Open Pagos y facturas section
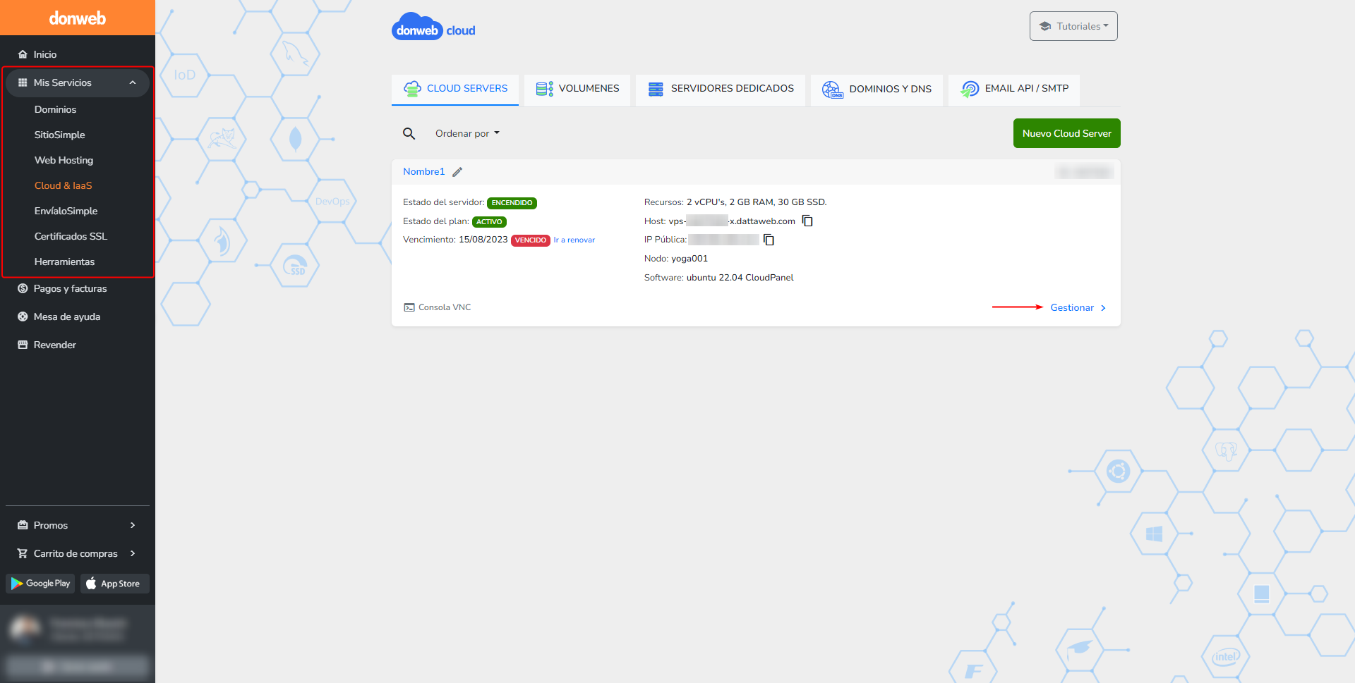The width and height of the screenshot is (1355, 683). tap(70, 288)
